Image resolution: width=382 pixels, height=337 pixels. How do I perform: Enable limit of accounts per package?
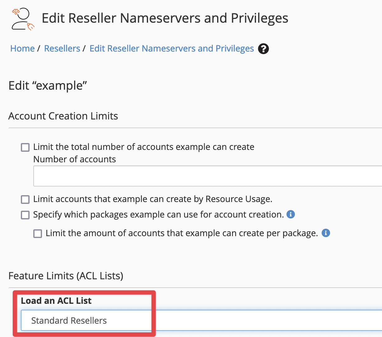click(38, 233)
